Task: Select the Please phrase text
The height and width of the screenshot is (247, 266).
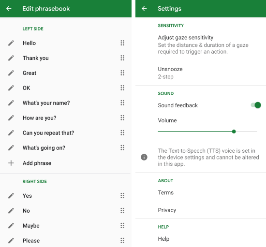Action: (x=31, y=241)
